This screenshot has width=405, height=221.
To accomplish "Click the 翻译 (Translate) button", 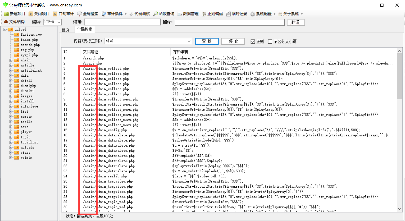I will pyautogui.click(x=295, y=22).
